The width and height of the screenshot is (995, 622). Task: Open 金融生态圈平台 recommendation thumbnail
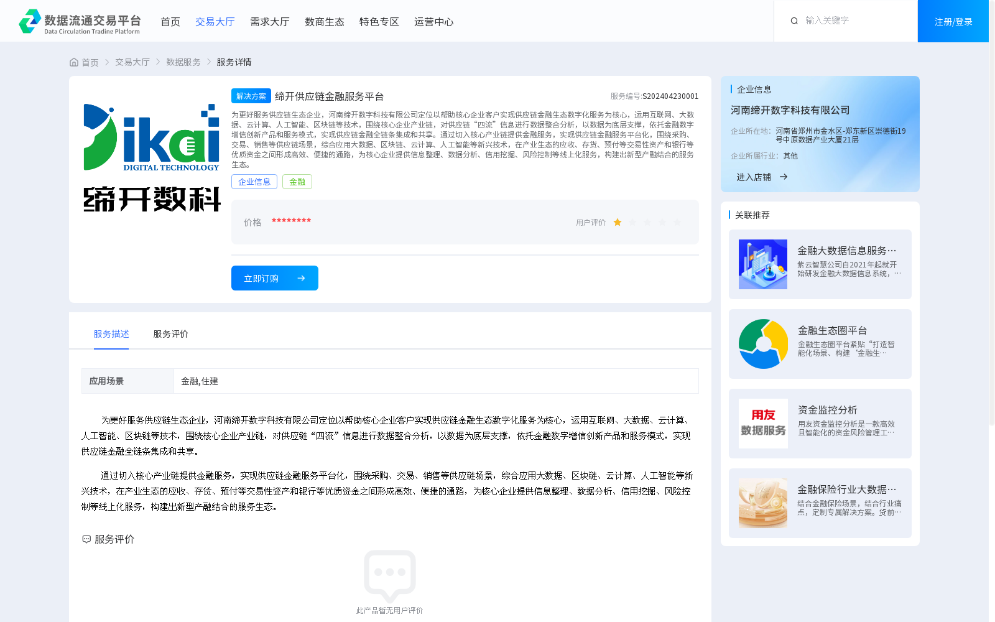pos(763,344)
